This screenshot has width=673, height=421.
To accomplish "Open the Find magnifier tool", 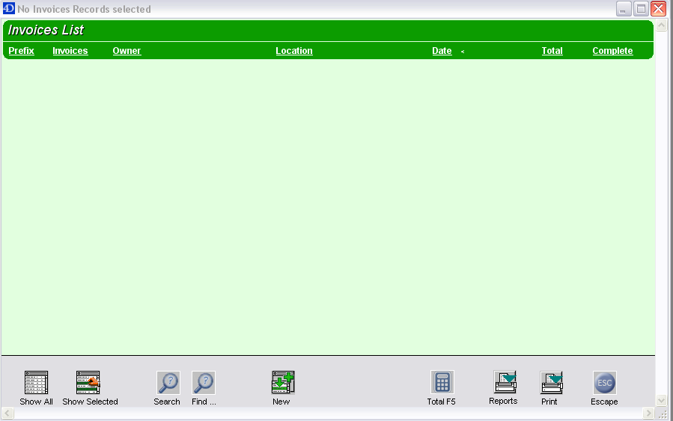I will click(203, 383).
